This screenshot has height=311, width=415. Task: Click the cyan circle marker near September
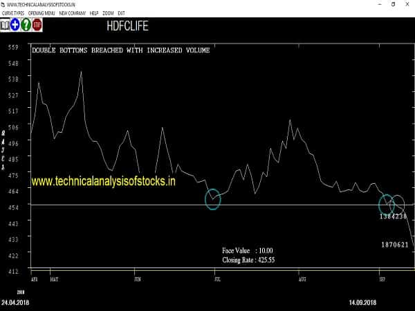386,204
